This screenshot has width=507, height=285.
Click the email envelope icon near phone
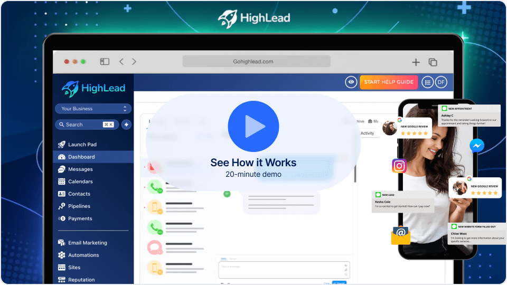pos(401,235)
